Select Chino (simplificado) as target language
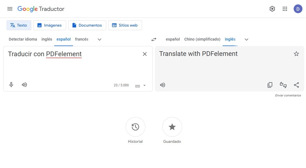The image size is (306, 168). [202, 39]
